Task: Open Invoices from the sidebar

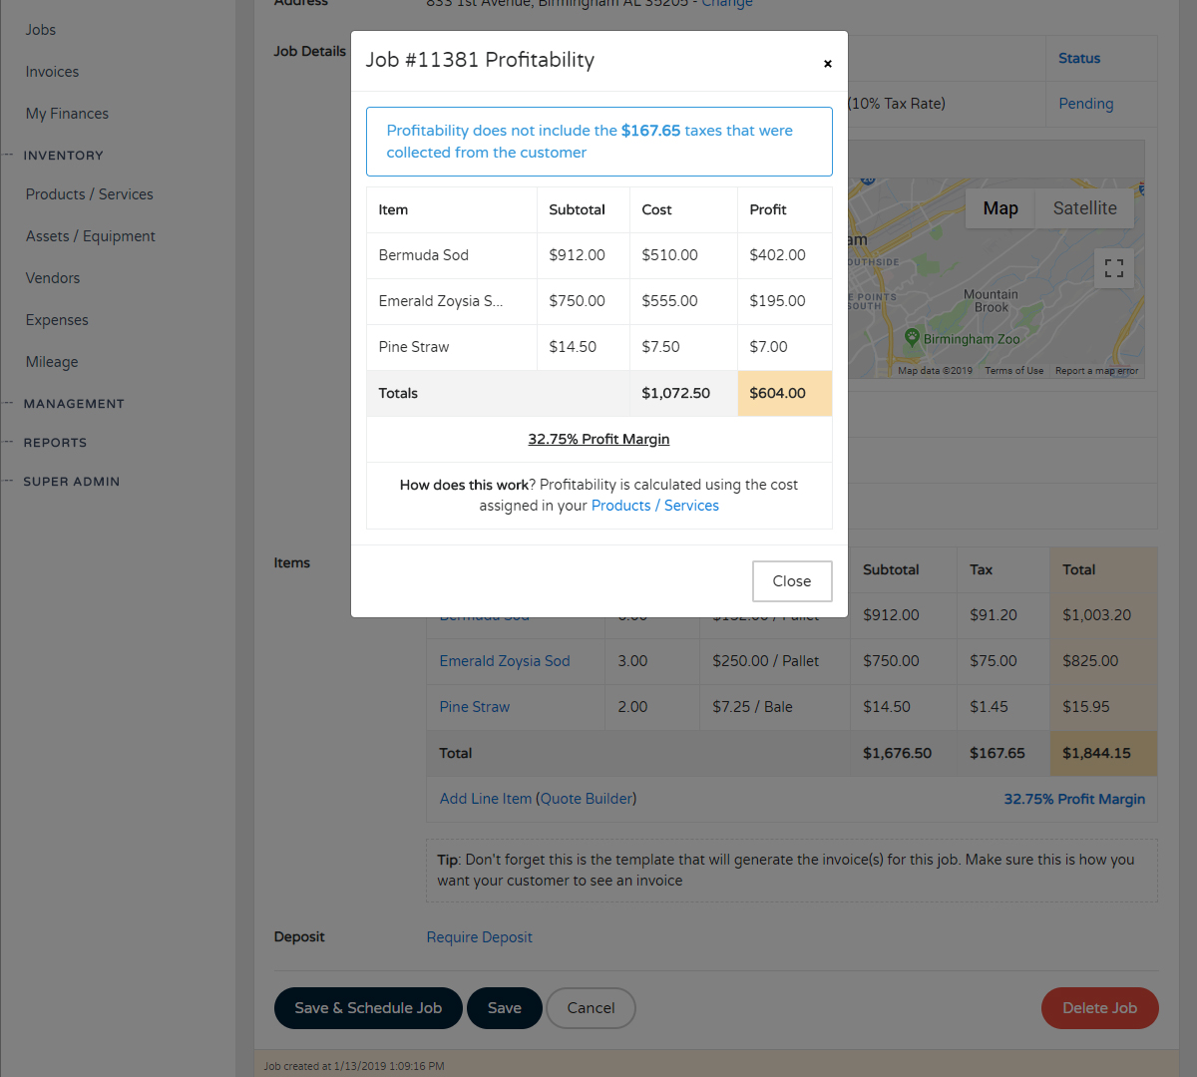Action: [52, 71]
